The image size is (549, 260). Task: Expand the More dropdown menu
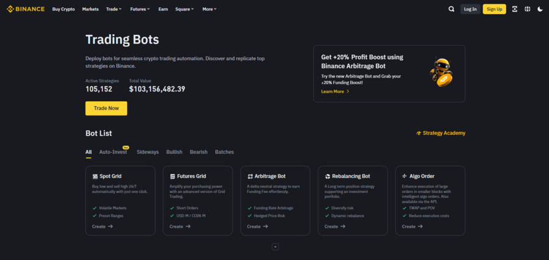click(209, 9)
